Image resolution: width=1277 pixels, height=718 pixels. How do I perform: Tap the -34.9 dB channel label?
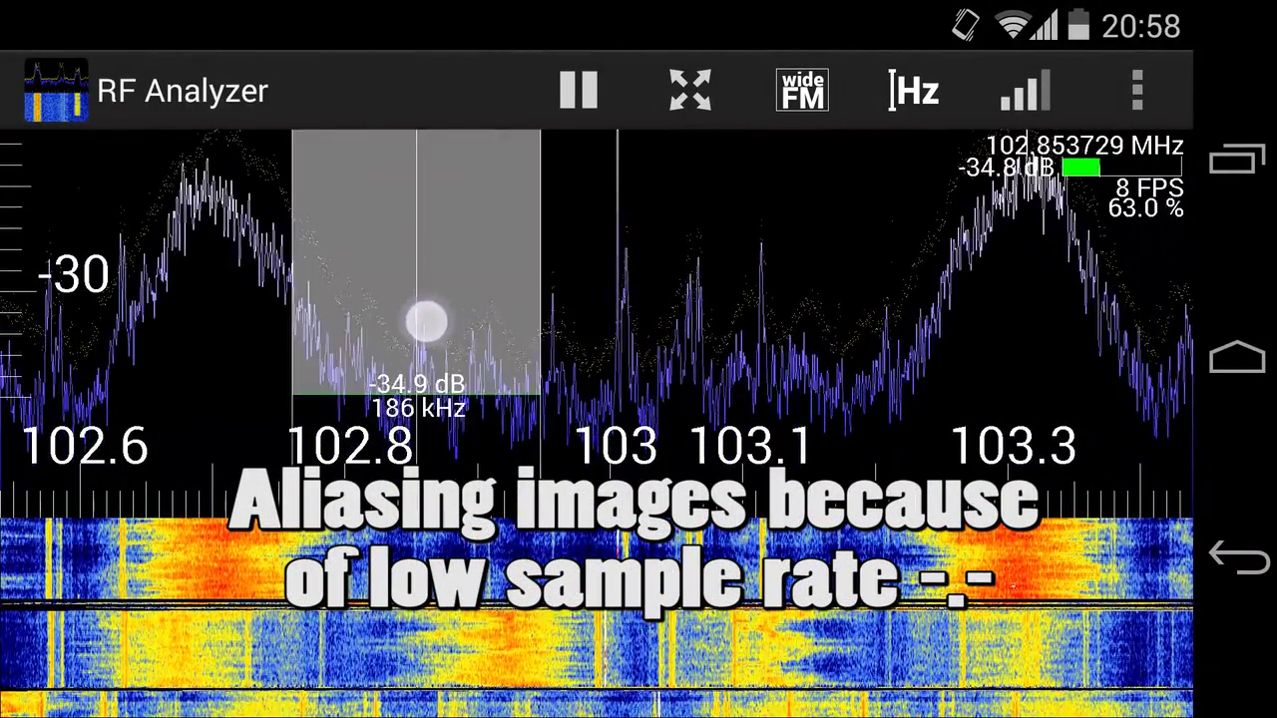[x=416, y=383]
